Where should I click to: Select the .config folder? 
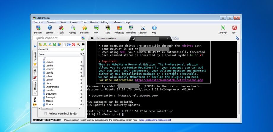click(x=50, y=73)
